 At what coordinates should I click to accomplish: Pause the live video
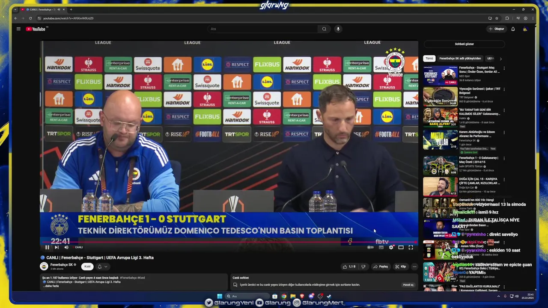coord(47,247)
